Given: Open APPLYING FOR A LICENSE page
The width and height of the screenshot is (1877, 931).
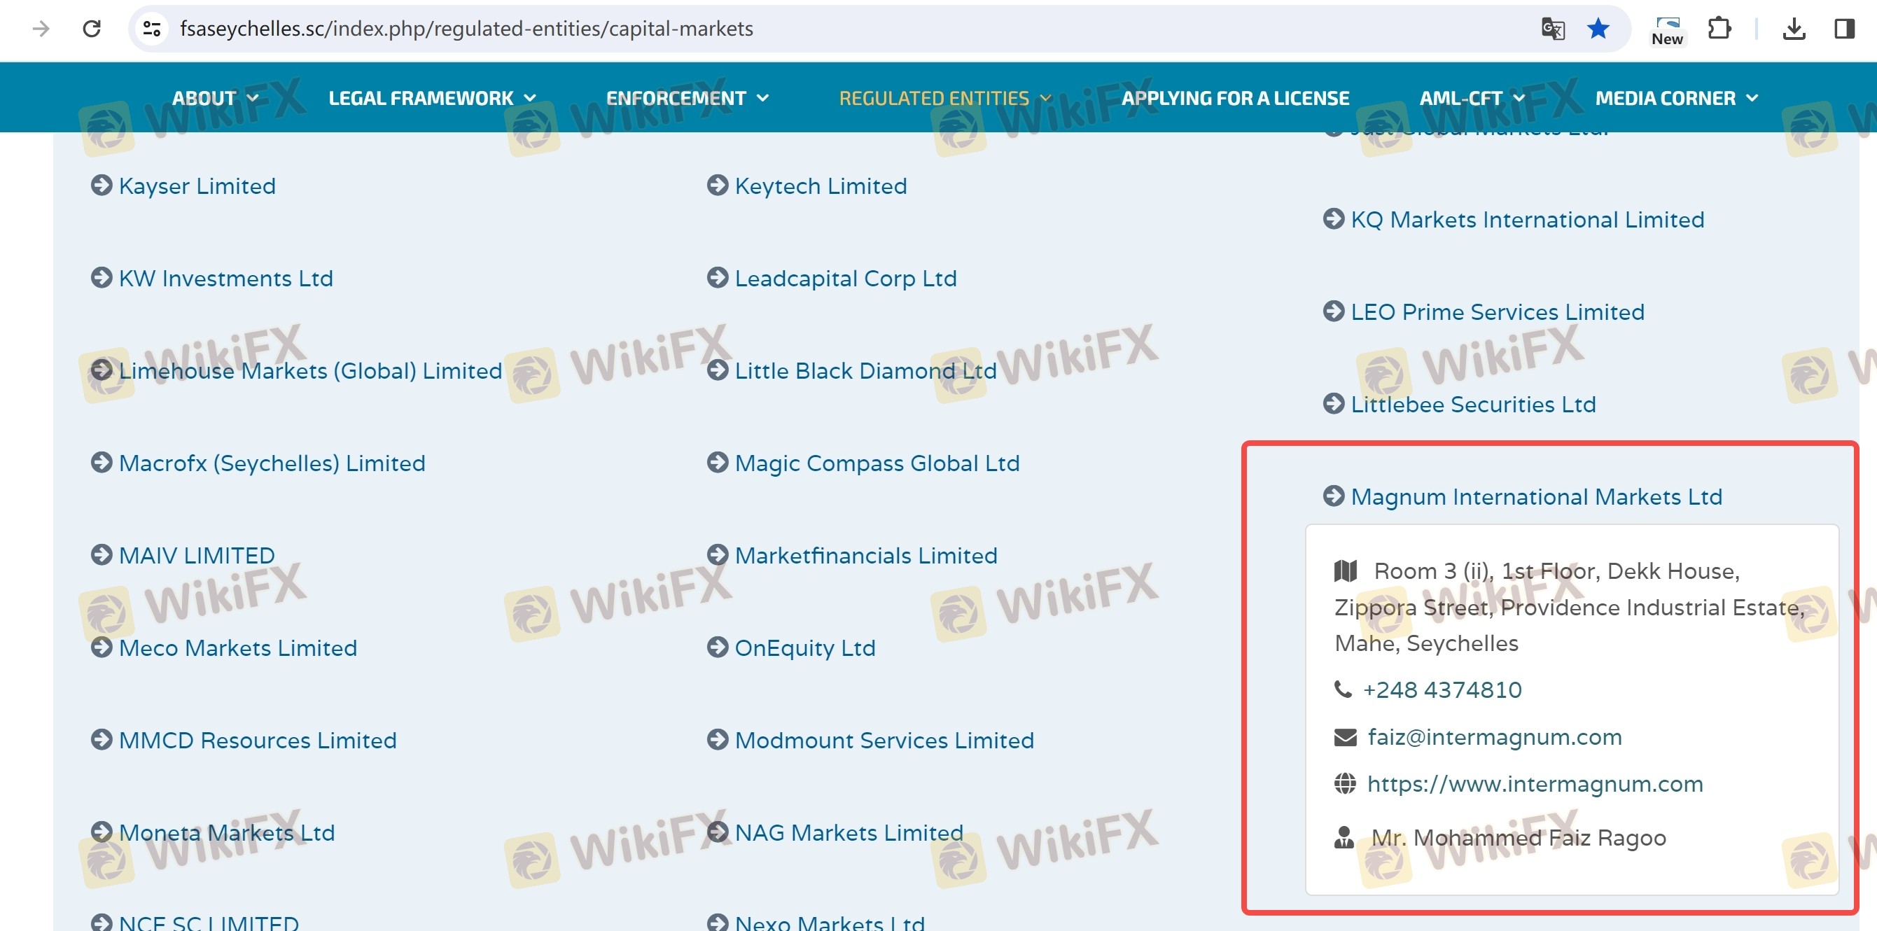Looking at the screenshot, I should (x=1234, y=97).
